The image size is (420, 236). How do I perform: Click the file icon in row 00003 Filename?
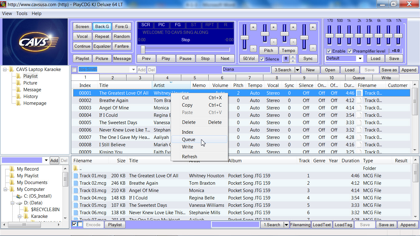click(x=359, y=108)
